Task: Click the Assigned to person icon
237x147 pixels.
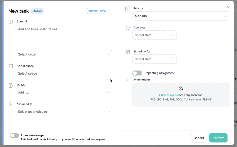Action: pyautogui.click(x=11, y=104)
